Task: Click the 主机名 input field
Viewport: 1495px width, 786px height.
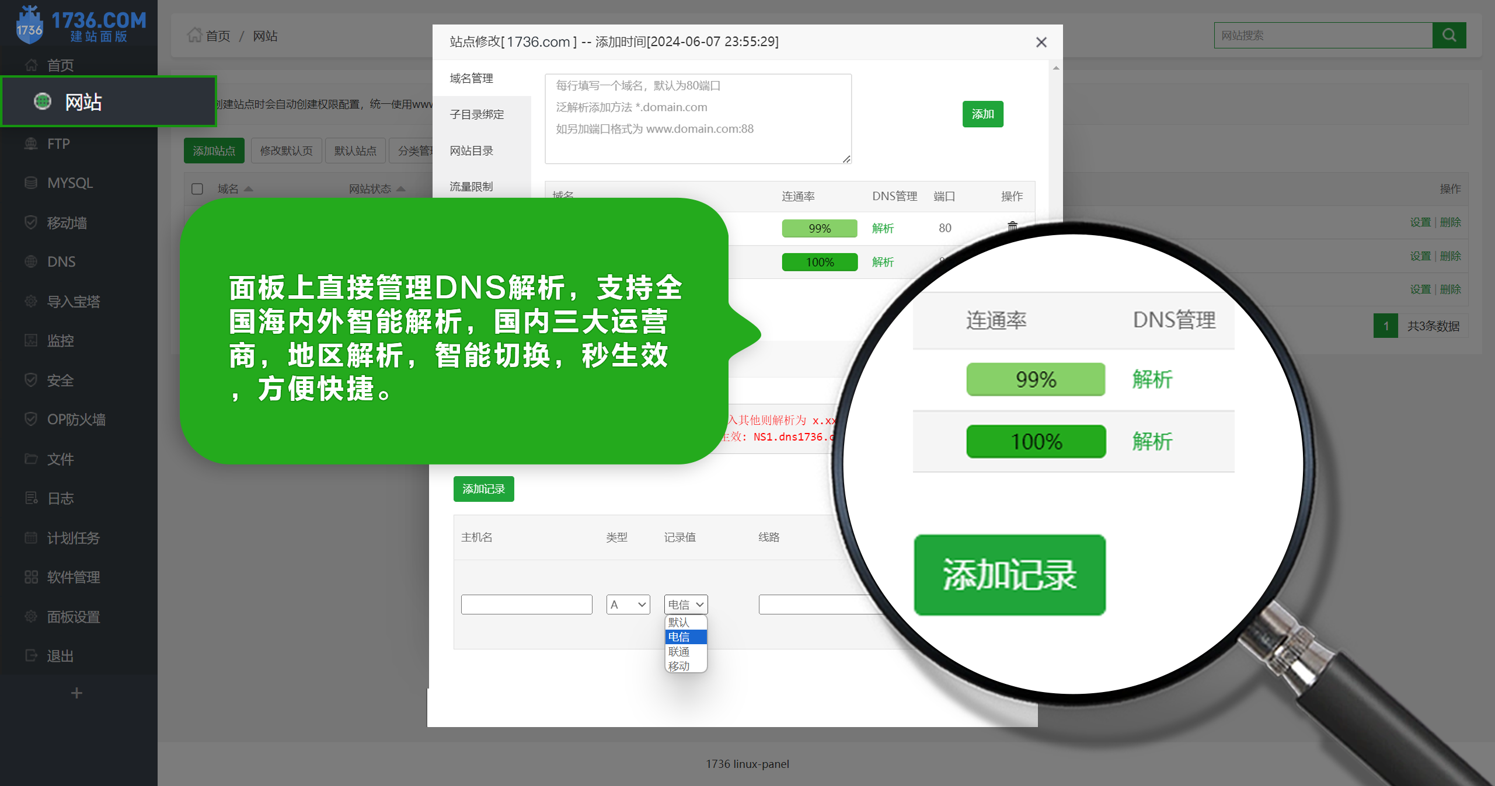Action: tap(527, 605)
